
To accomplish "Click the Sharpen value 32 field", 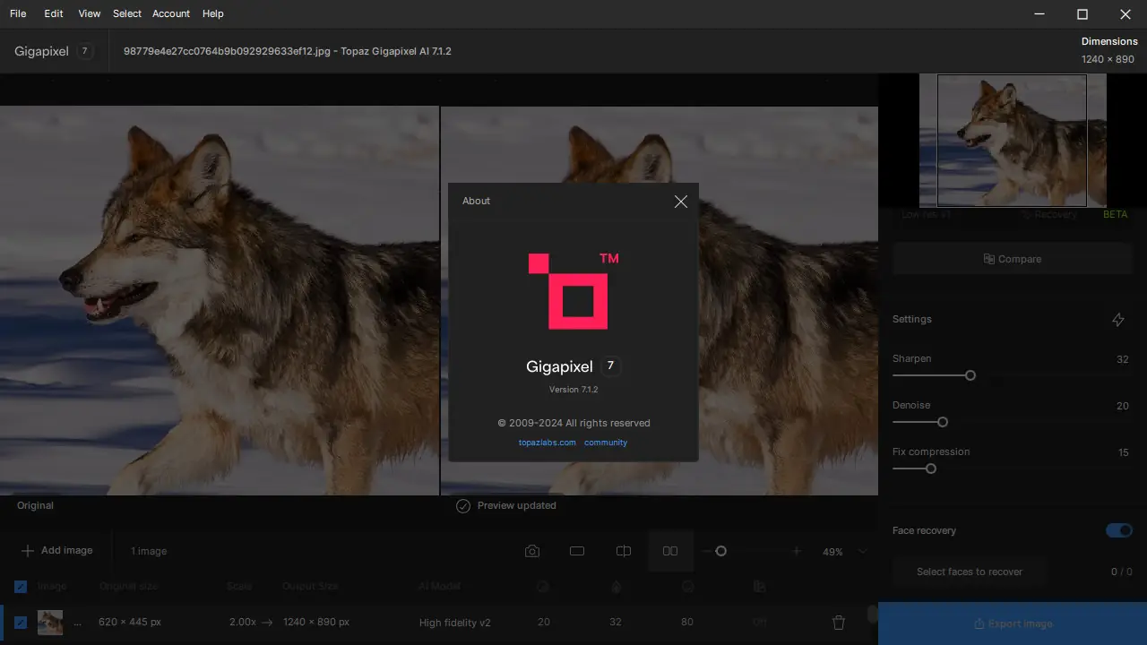I will coord(1123,359).
